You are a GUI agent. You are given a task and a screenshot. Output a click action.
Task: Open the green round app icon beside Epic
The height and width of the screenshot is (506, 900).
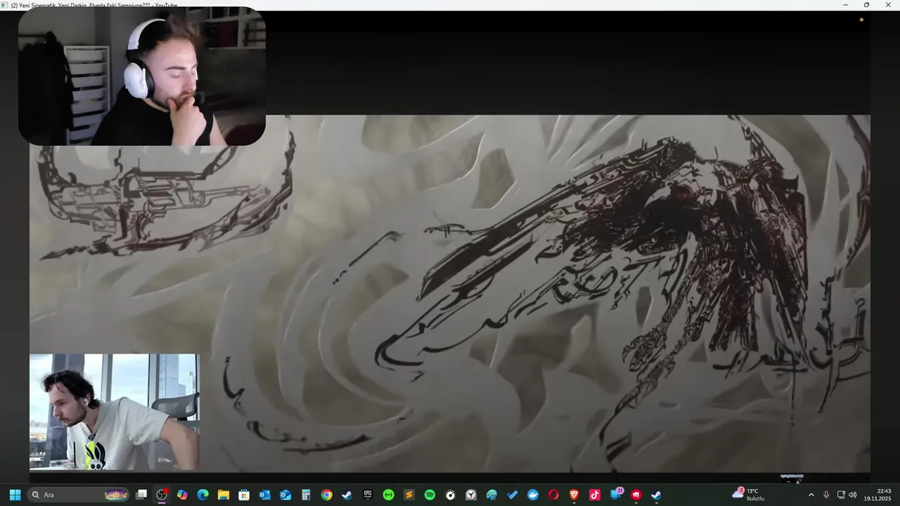click(389, 495)
